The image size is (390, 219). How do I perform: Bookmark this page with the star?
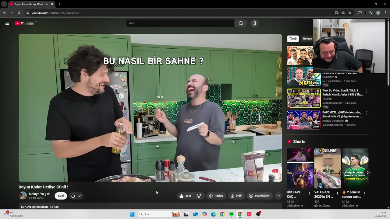(350, 13)
